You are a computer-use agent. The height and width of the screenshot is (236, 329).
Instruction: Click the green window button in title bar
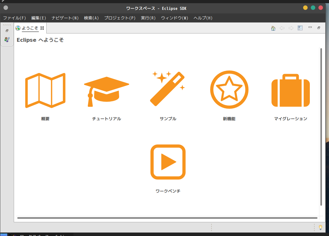[x=313, y=8]
